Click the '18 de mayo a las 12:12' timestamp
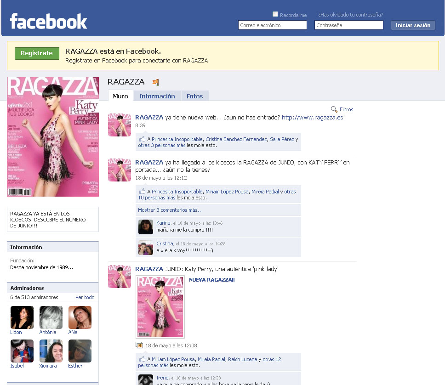Image resolution: width=445 pixels, height=385 pixels. tap(161, 178)
